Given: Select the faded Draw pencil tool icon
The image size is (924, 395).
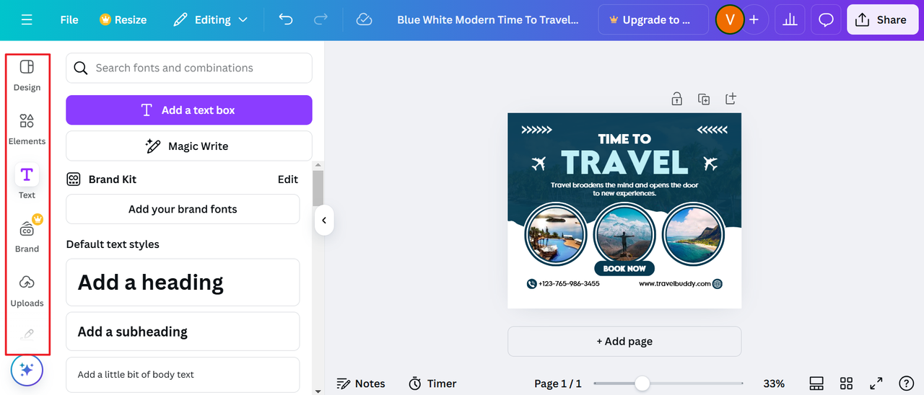Looking at the screenshot, I should pyautogui.click(x=27, y=334).
